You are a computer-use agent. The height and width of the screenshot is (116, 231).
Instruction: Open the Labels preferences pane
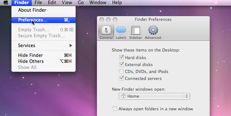click(121, 30)
